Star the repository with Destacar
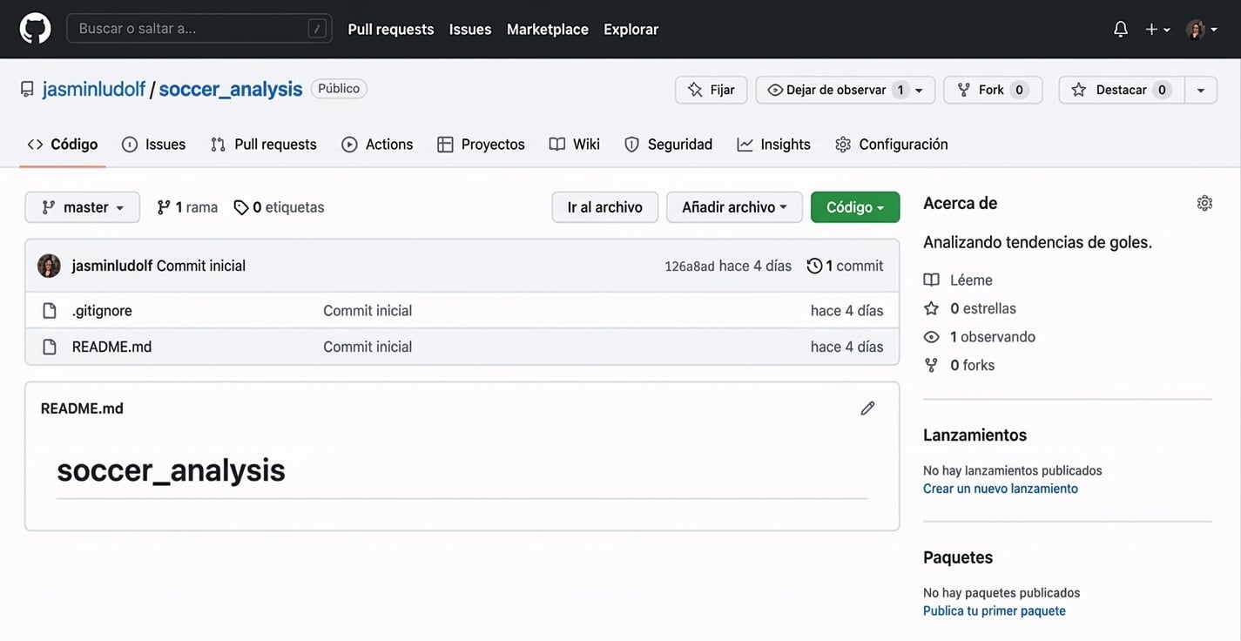1241x641 pixels. pyautogui.click(x=1122, y=90)
